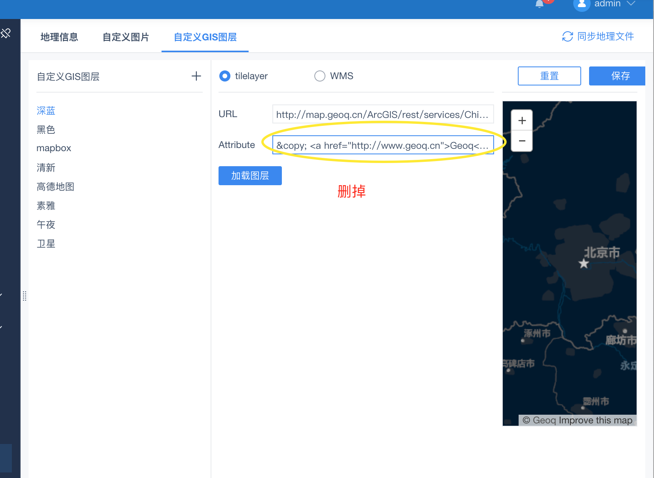The width and height of the screenshot is (654, 478).
Task: Focus the URL input field
Action: (x=383, y=114)
